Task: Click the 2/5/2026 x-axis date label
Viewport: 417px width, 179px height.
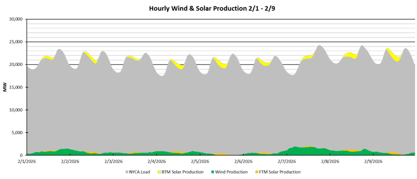Action: point(199,161)
